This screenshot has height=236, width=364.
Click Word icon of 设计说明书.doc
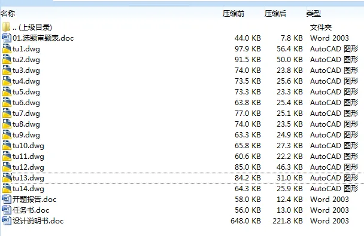(x=6, y=220)
